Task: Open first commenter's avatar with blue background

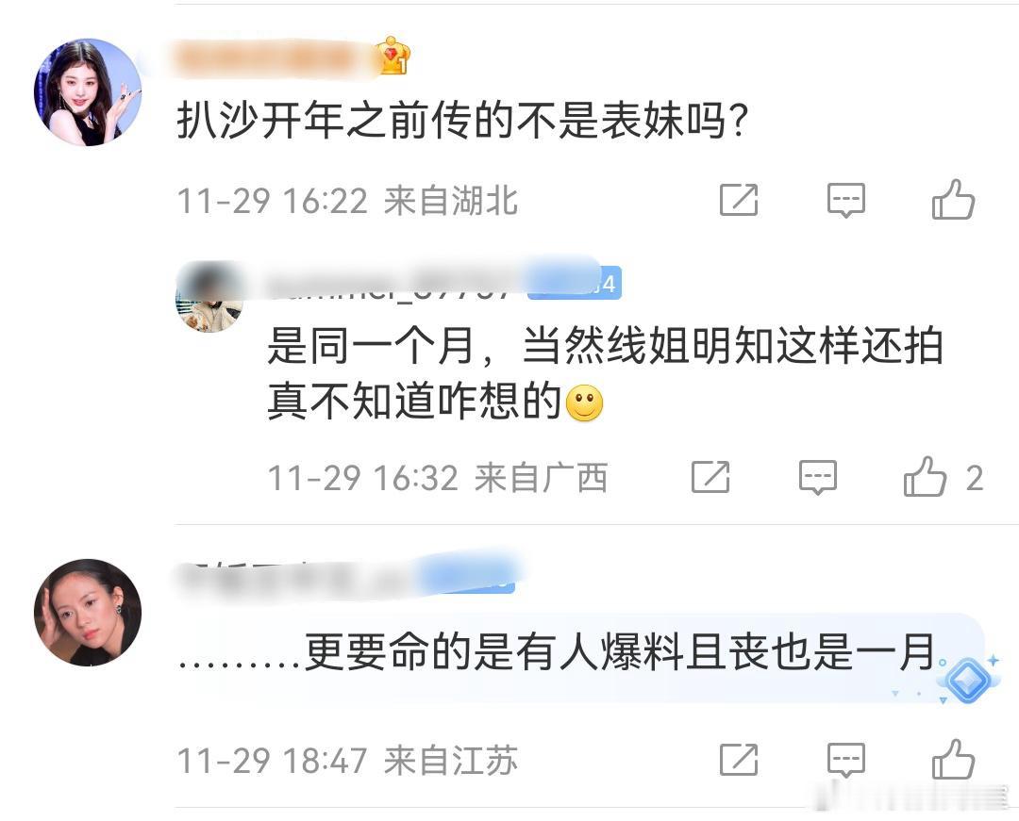Action: (88, 92)
